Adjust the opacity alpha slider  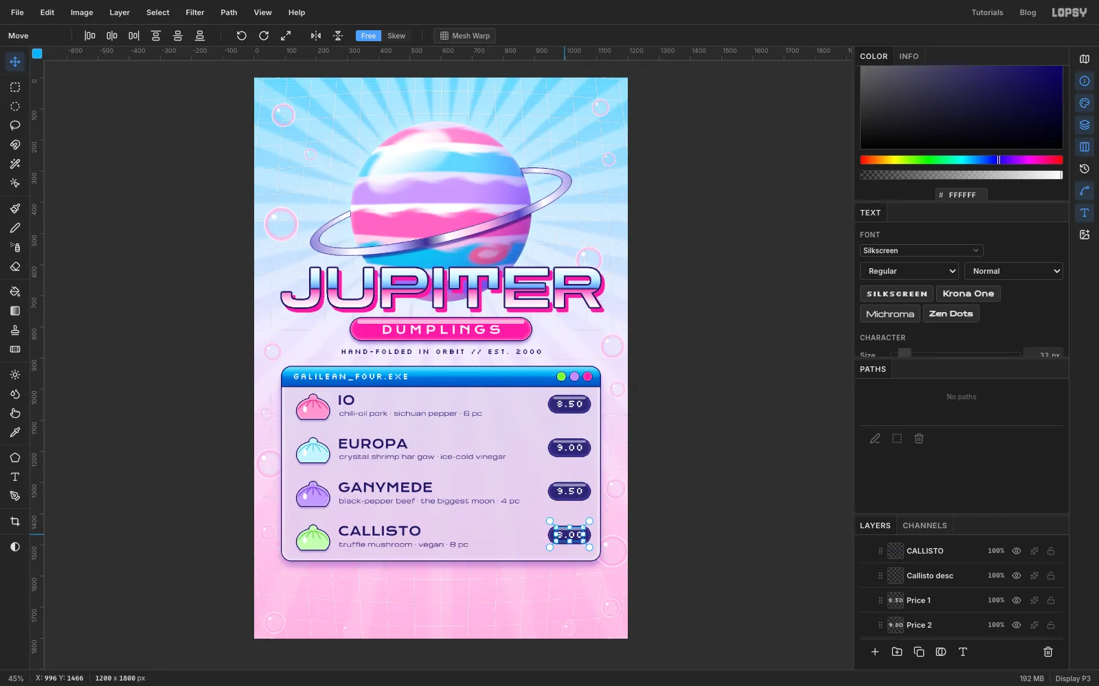tap(962, 175)
